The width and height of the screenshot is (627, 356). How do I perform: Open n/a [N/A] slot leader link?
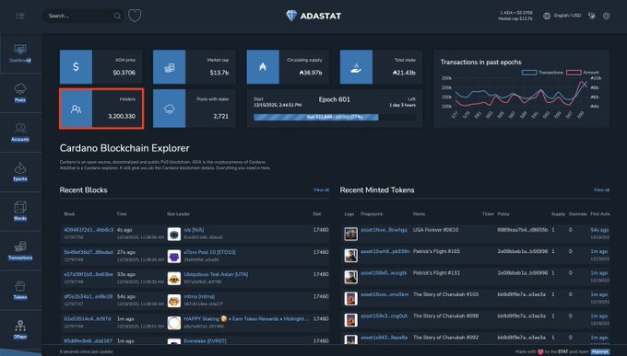194,230
